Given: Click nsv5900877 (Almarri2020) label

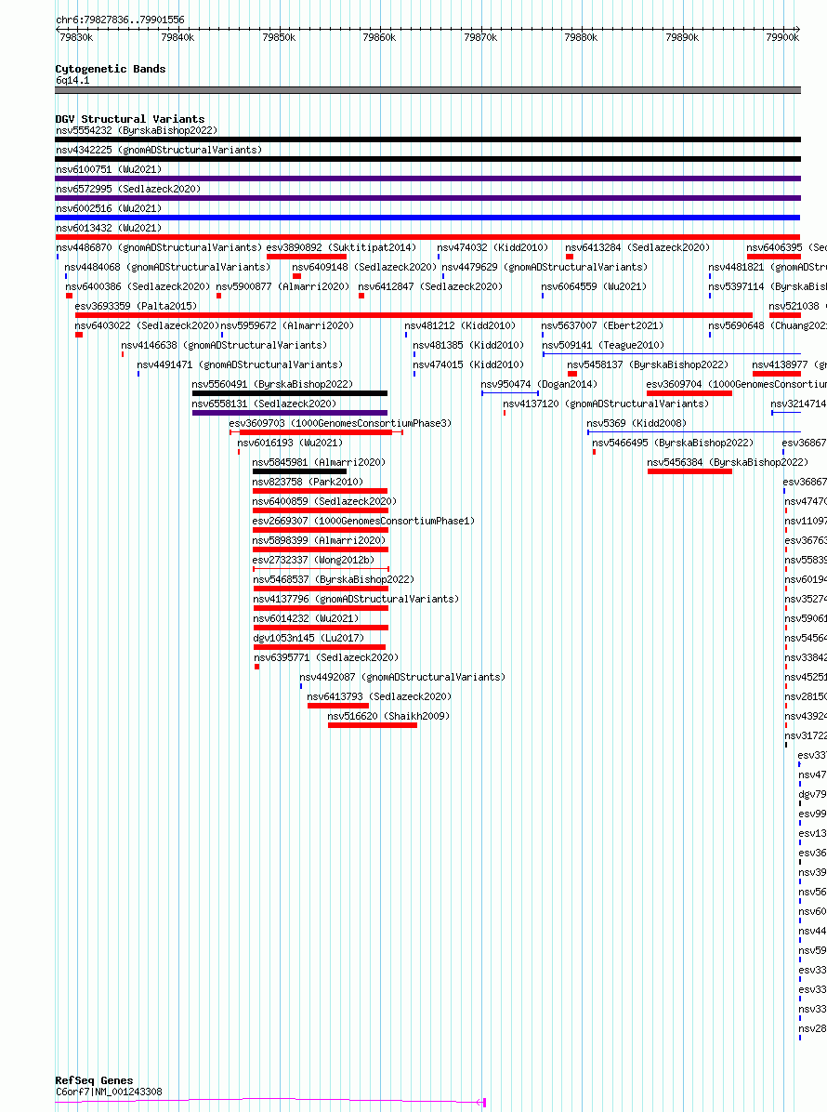Looking at the screenshot, I should coord(282,286).
